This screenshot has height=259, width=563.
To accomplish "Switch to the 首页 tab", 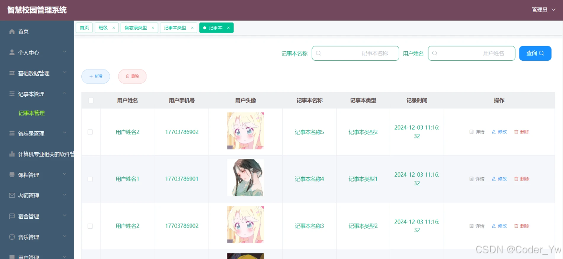I will (84, 28).
